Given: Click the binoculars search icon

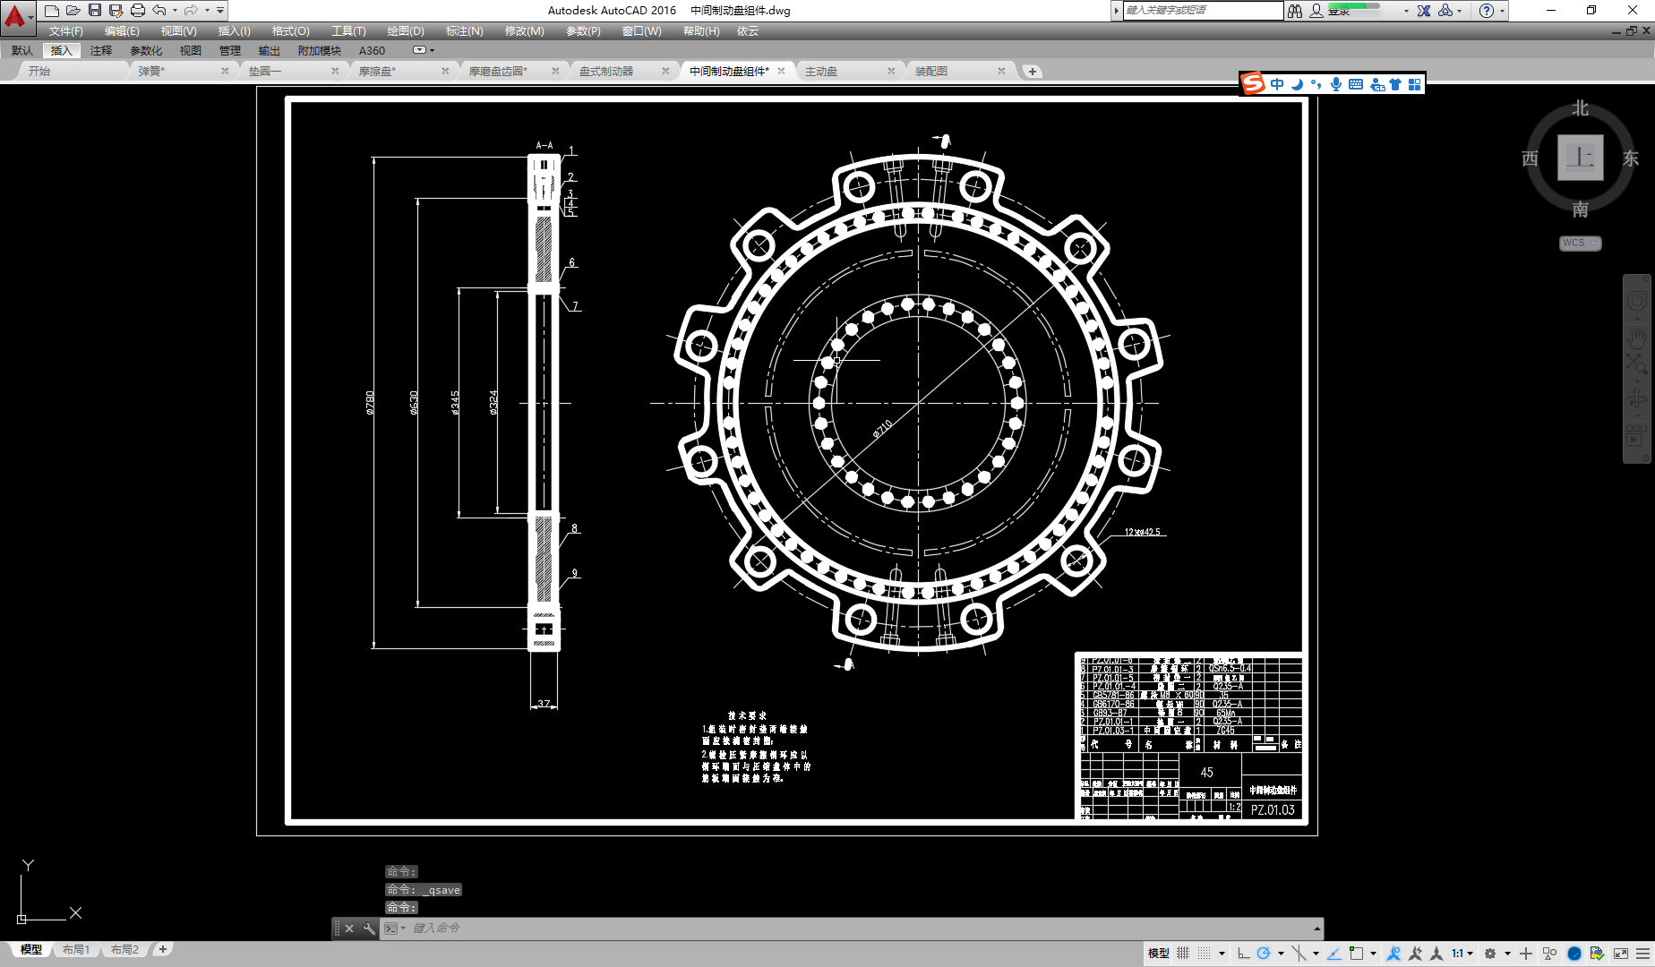Looking at the screenshot, I should tap(1295, 11).
